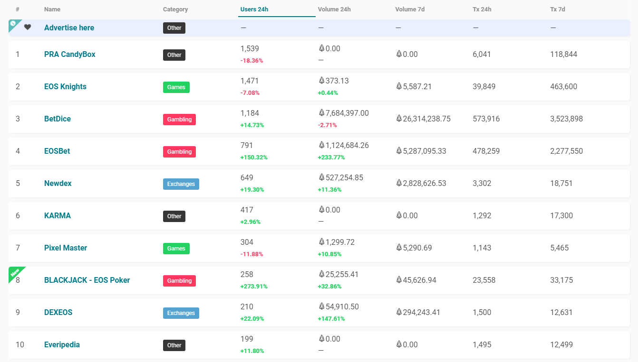
Task: Click EOSBet volume change +233.77%
Action: click(331, 157)
